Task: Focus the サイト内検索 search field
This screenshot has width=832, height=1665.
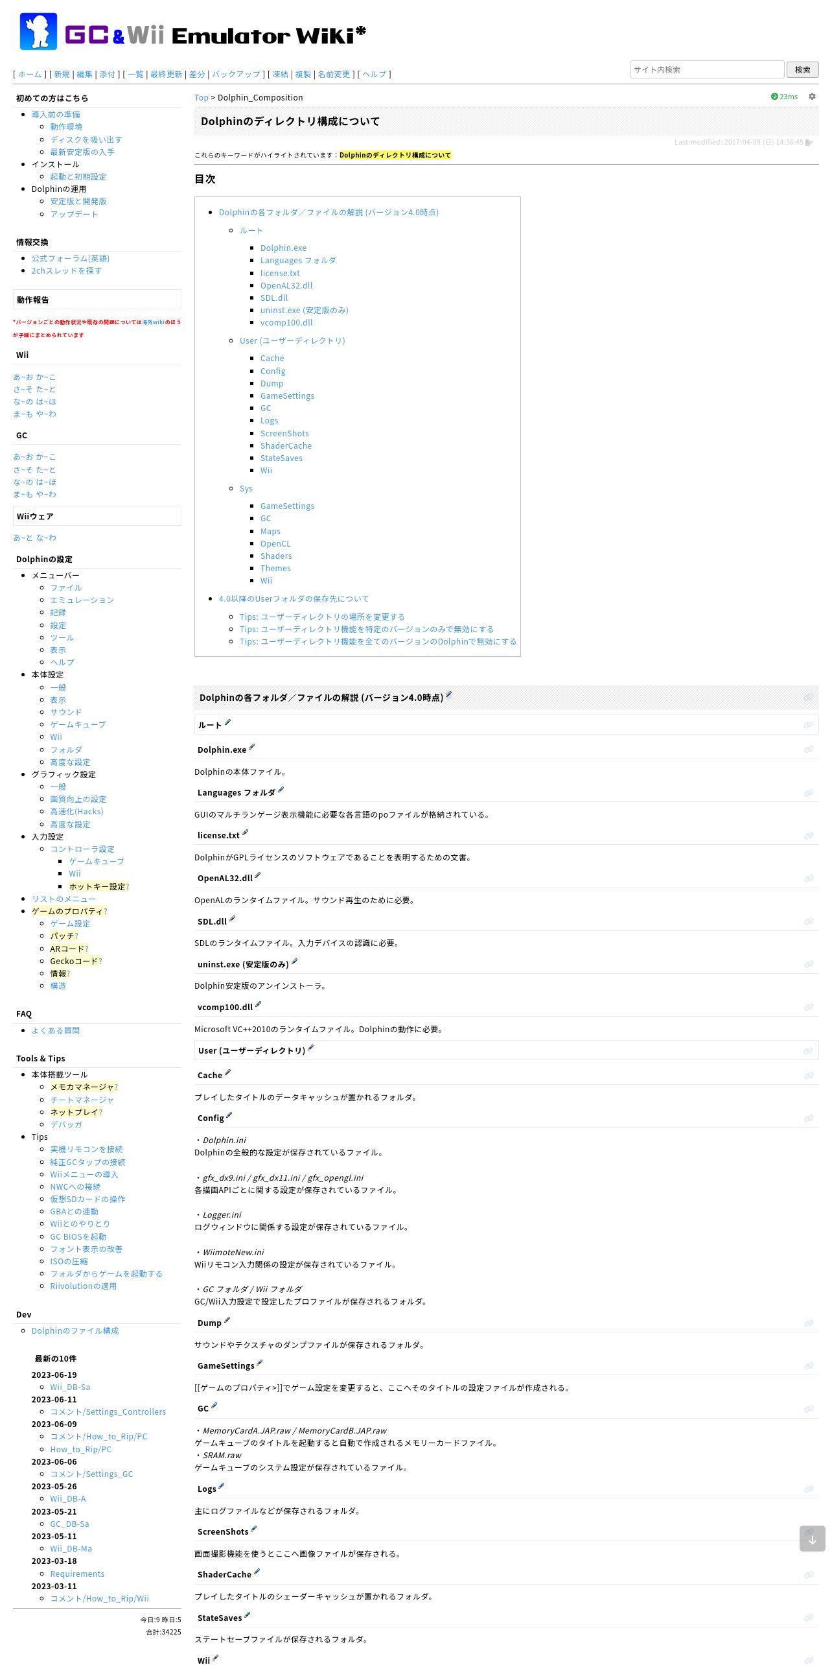Action: pyautogui.click(x=707, y=69)
